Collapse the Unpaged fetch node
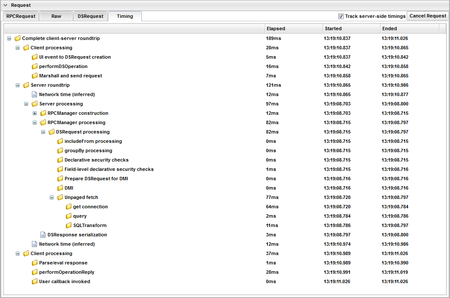 point(52,198)
